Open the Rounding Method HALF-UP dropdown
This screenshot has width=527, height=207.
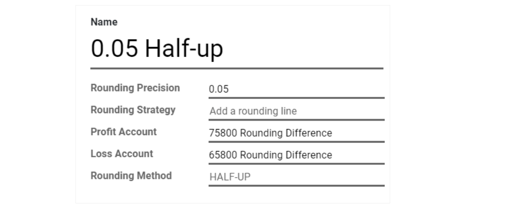tap(297, 177)
